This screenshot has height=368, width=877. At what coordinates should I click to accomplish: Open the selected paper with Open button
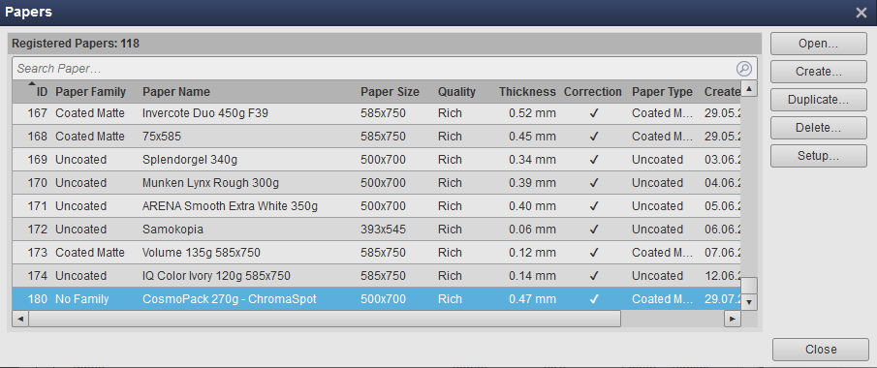tap(818, 44)
